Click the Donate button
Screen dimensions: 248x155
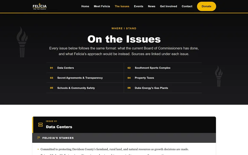pos(206,6)
